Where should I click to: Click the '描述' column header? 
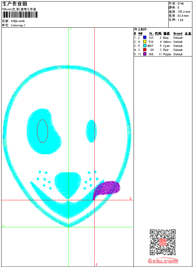167,34
